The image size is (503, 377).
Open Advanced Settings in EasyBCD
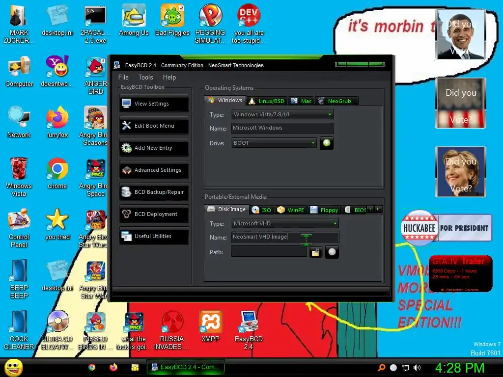(154, 170)
